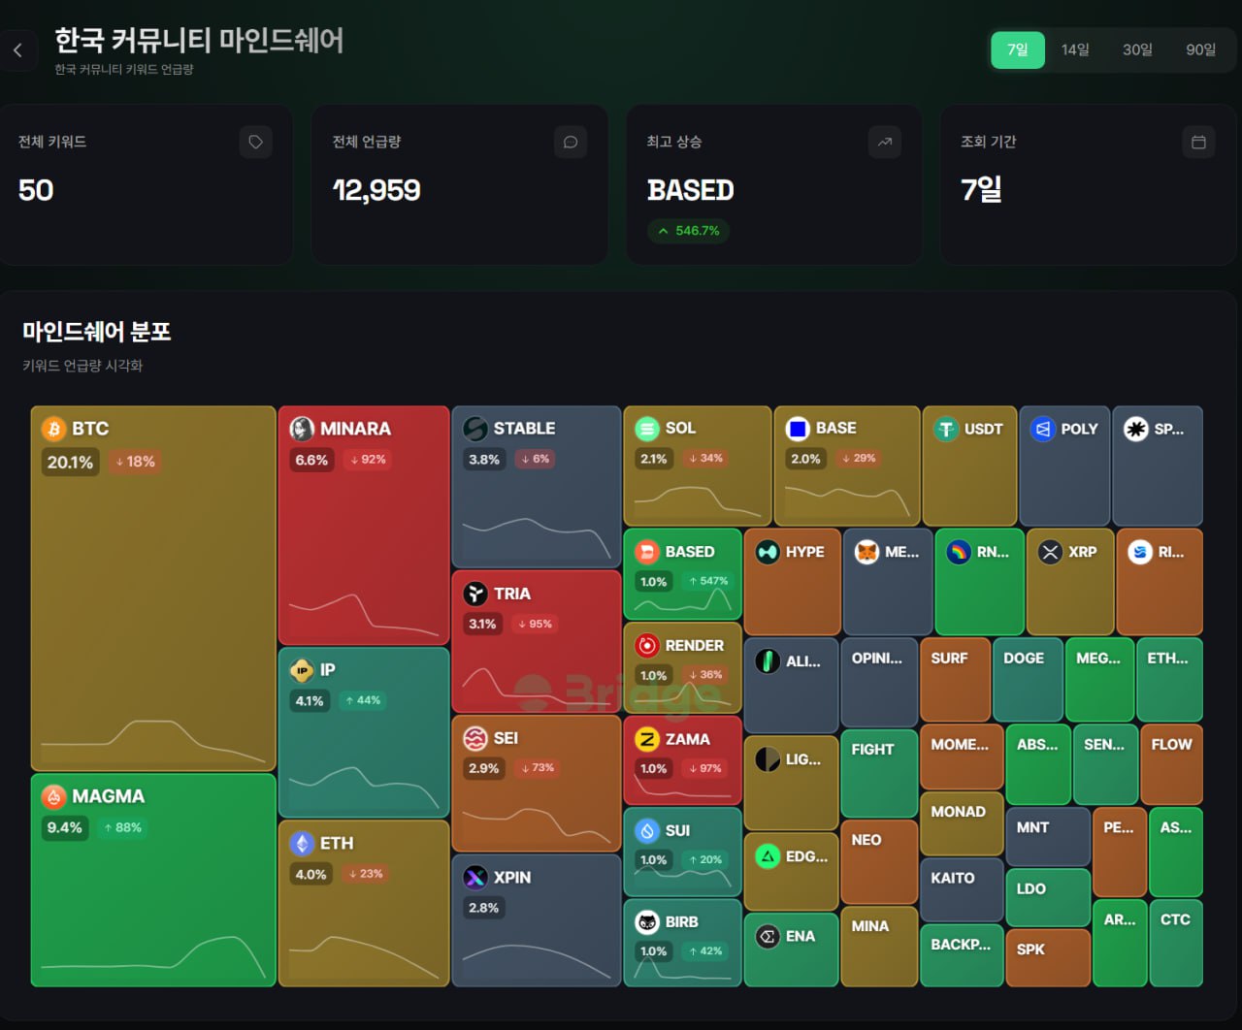Click the sparkline chart in BTC tile
Screen dimensions: 1242x1030
point(153,741)
